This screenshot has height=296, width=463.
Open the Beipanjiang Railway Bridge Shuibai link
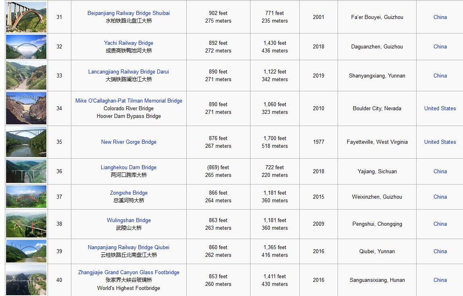click(x=129, y=13)
